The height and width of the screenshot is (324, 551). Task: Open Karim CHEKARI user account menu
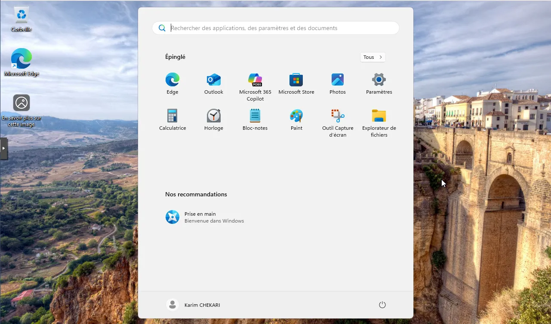point(194,305)
